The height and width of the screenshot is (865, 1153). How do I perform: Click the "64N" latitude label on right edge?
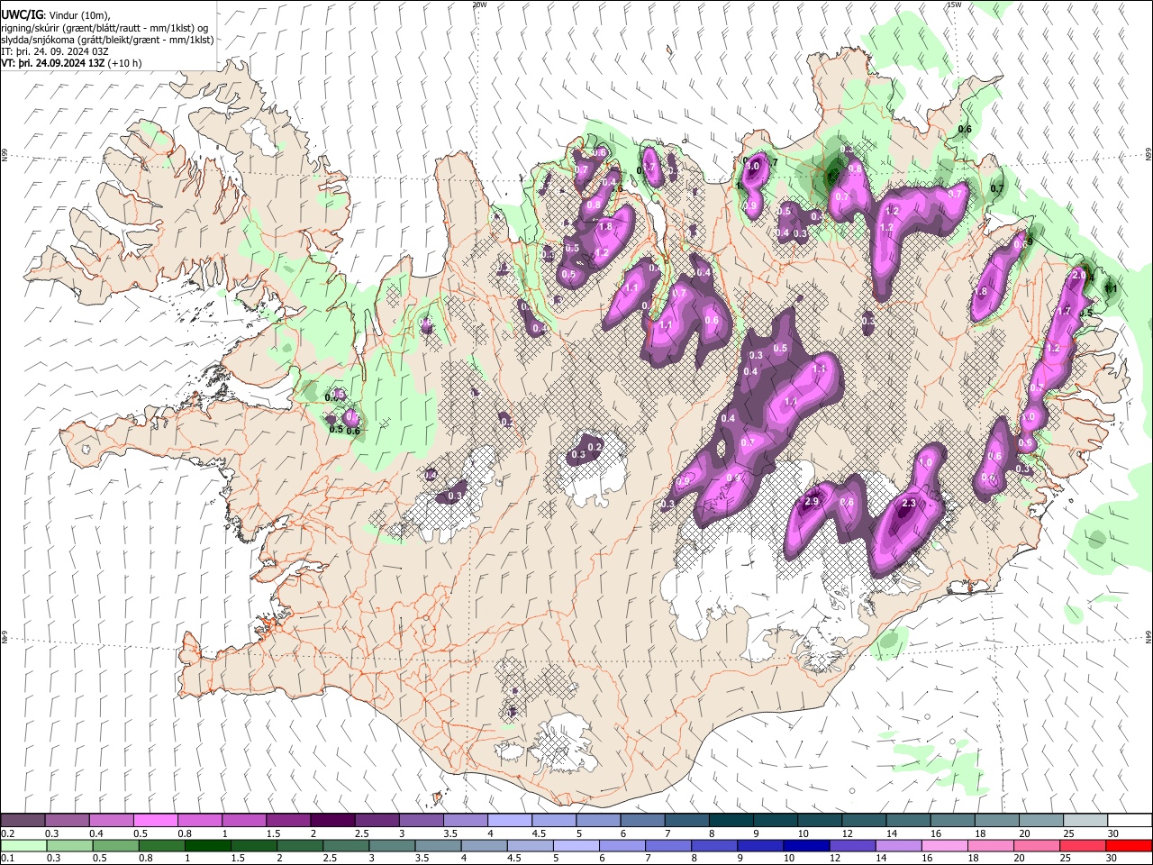click(x=1148, y=636)
